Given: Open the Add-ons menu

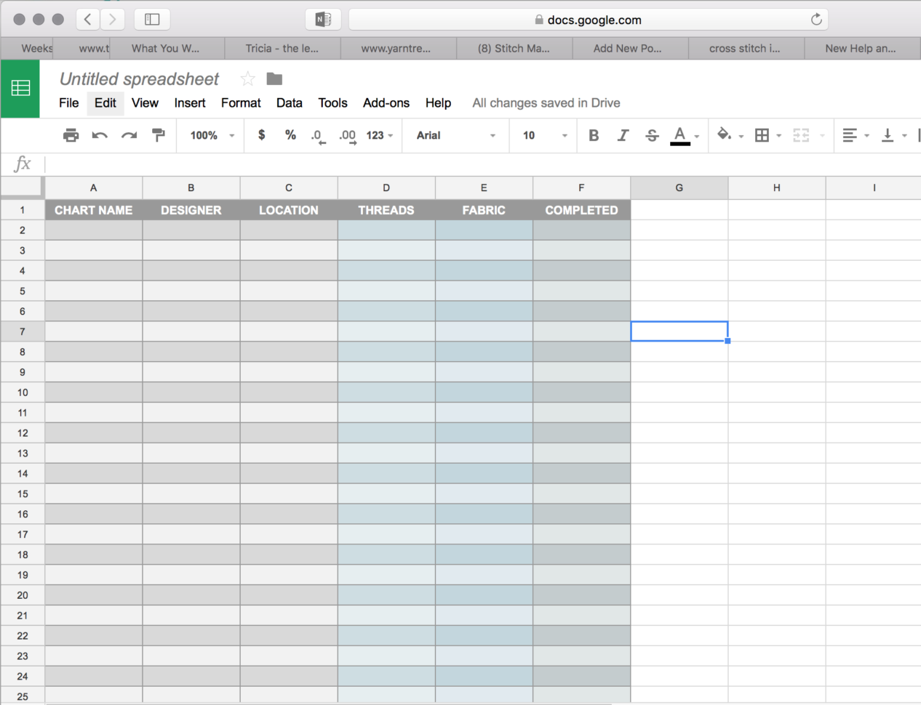Looking at the screenshot, I should pyautogui.click(x=386, y=102).
